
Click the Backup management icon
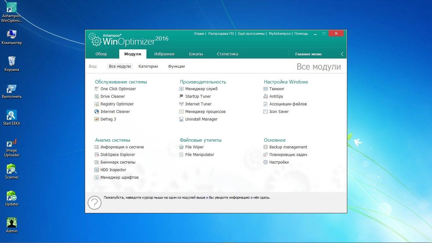266,147
